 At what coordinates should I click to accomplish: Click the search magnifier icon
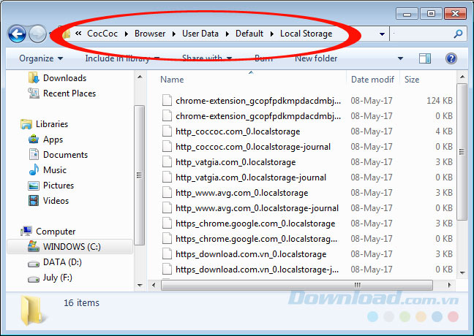pyautogui.click(x=459, y=34)
